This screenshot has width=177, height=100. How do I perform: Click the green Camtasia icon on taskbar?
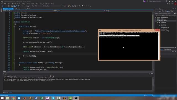(x=70, y=98)
